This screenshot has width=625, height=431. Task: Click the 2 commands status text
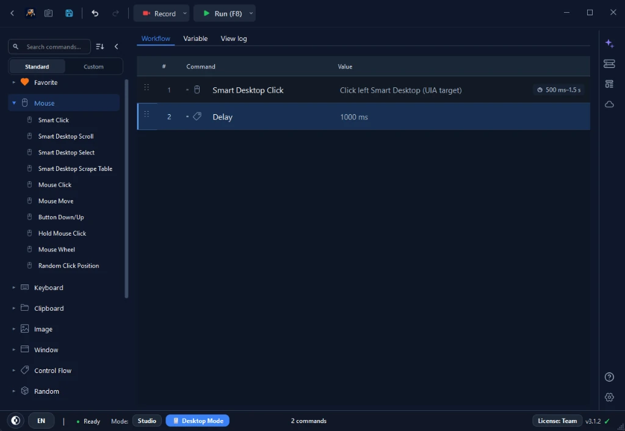click(x=309, y=421)
